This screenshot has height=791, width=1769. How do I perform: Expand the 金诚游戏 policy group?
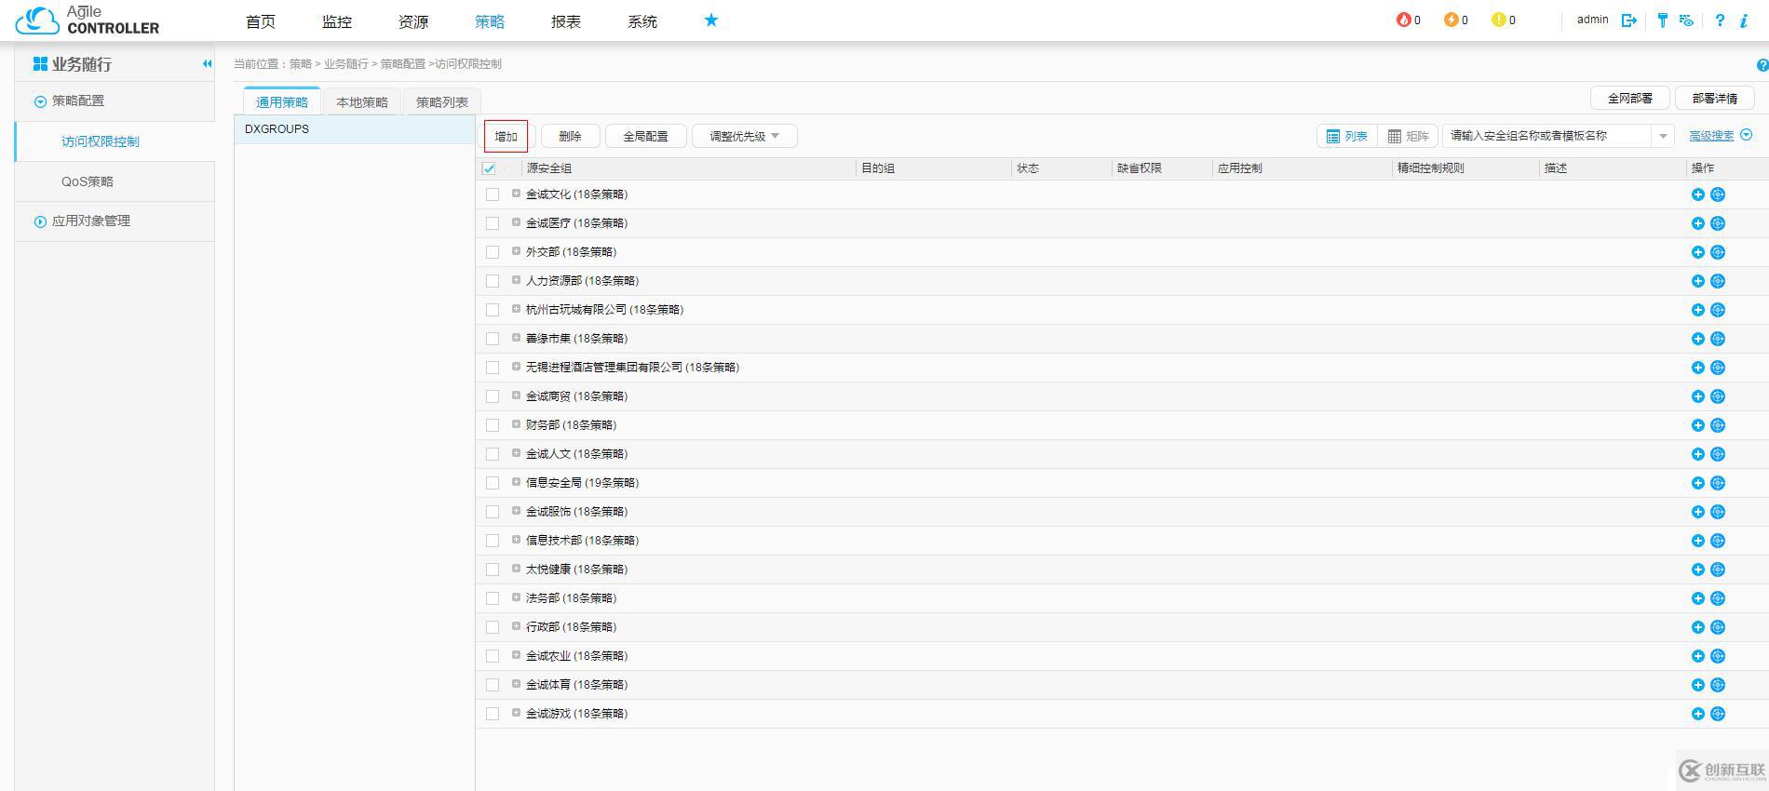(x=516, y=713)
